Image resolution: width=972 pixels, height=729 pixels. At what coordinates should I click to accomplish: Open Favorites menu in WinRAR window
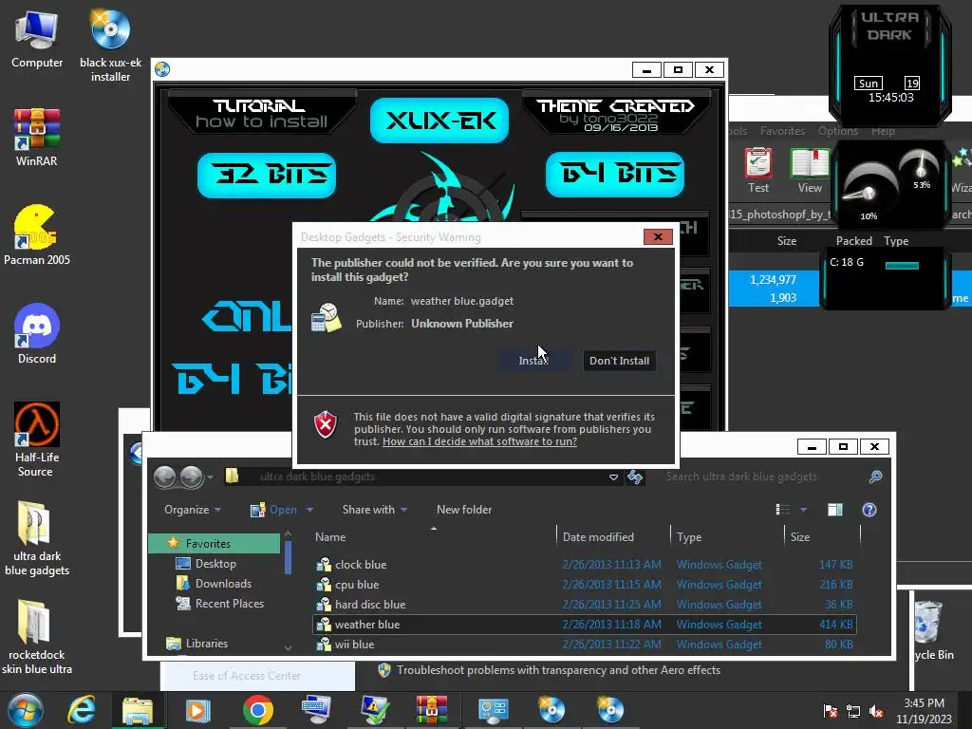[x=782, y=131]
